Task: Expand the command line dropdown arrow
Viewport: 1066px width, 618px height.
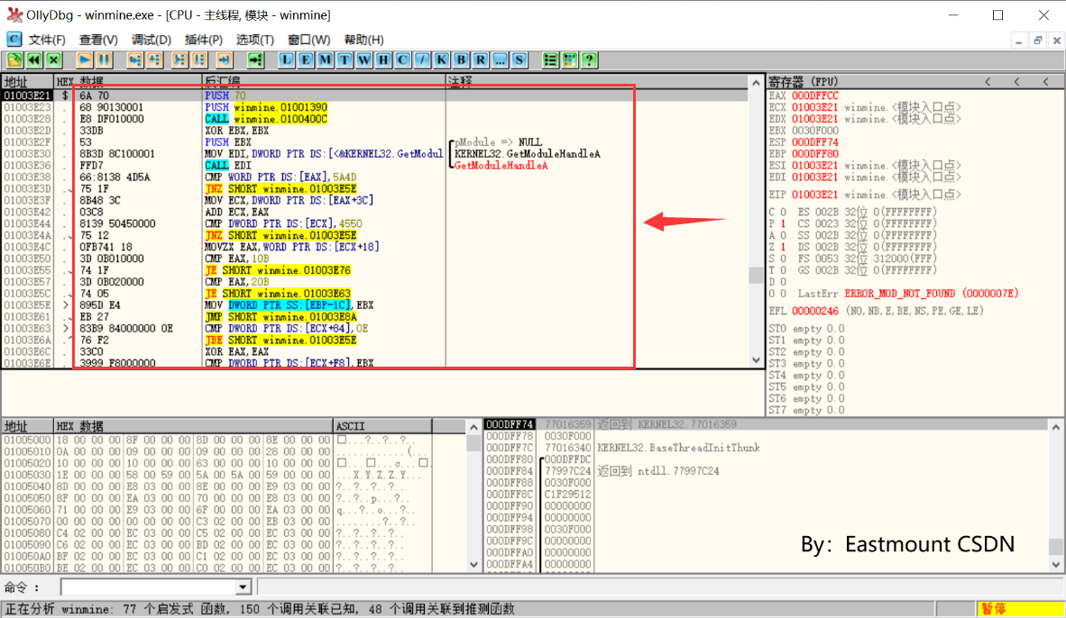Action: (x=243, y=586)
